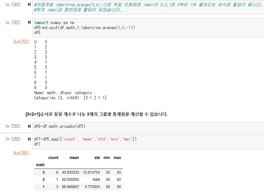The height and width of the screenshot is (192, 264).
Task: Click the comment code cell In [30]
Action: tap(148, 7)
